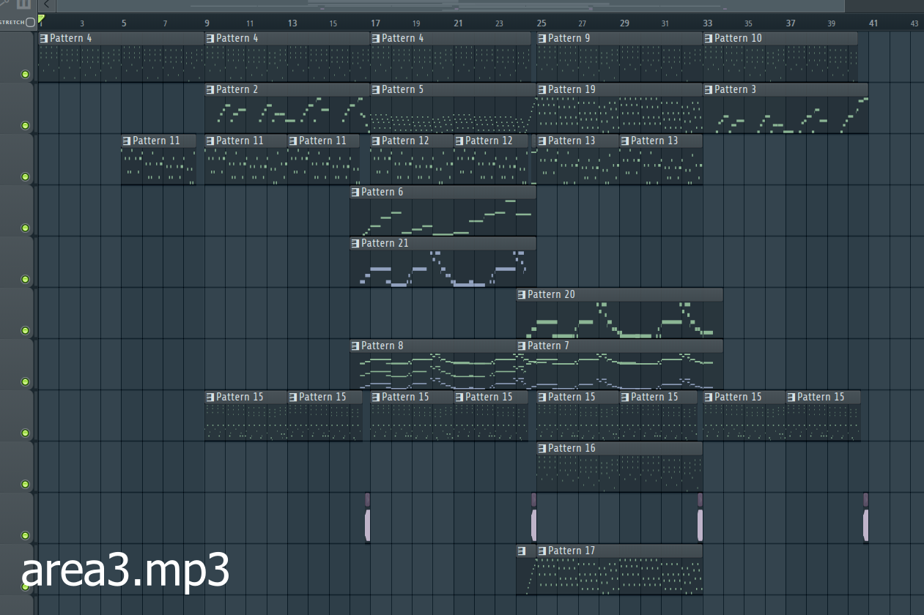Image resolution: width=924 pixels, height=615 pixels.
Task: Mute the track containing Pattern 2 and Pattern 5
Action: click(x=26, y=125)
